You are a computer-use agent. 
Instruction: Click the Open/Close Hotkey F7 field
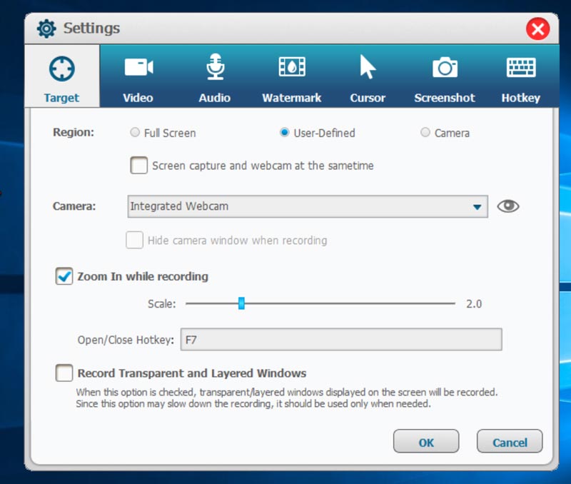(341, 339)
